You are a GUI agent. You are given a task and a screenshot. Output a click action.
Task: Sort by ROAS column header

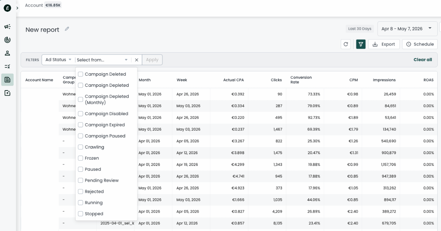(x=428, y=80)
